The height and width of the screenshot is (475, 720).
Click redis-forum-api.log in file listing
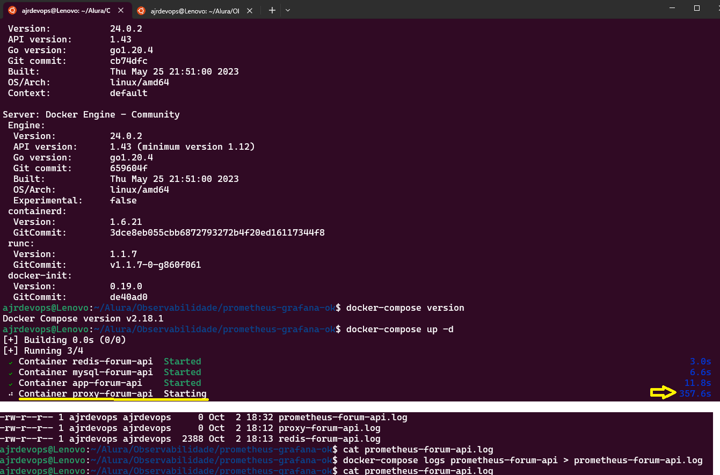click(330, 439)
